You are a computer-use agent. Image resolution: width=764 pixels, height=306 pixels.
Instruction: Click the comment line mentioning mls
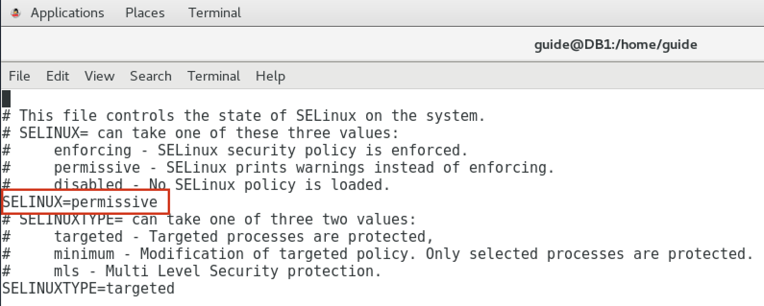192,271
